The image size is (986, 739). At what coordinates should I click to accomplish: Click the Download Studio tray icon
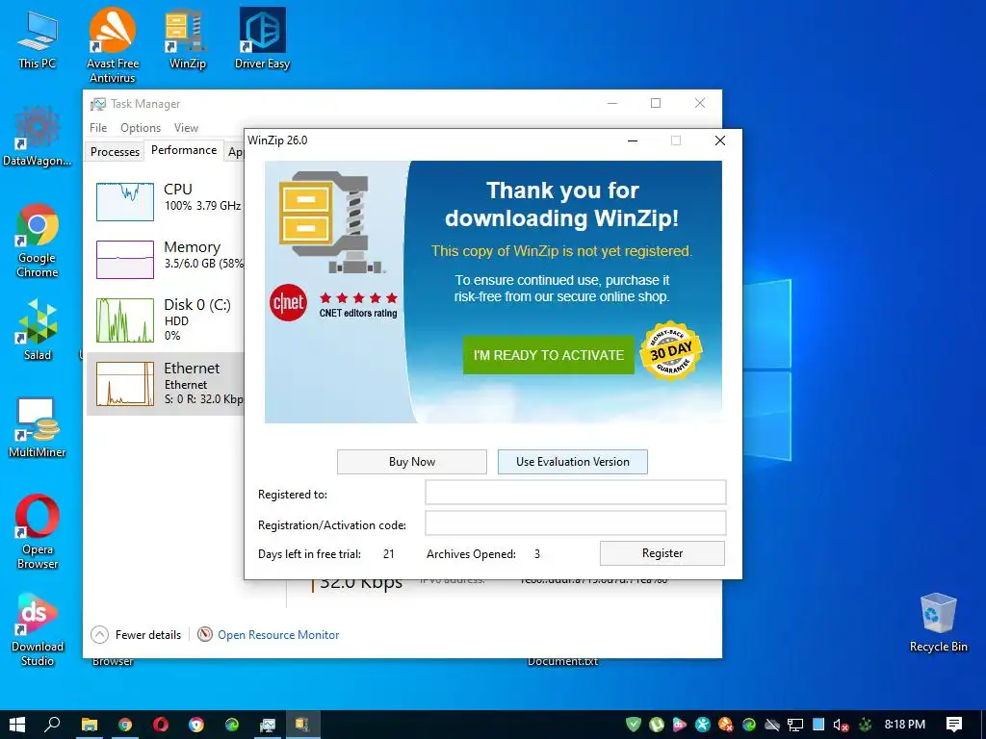680,725
